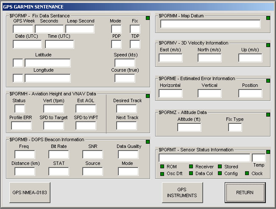Click the SPD to WPT field
The width and height of the screenshot is (276, 209).
pyautogui.click(x=86, y=125)
